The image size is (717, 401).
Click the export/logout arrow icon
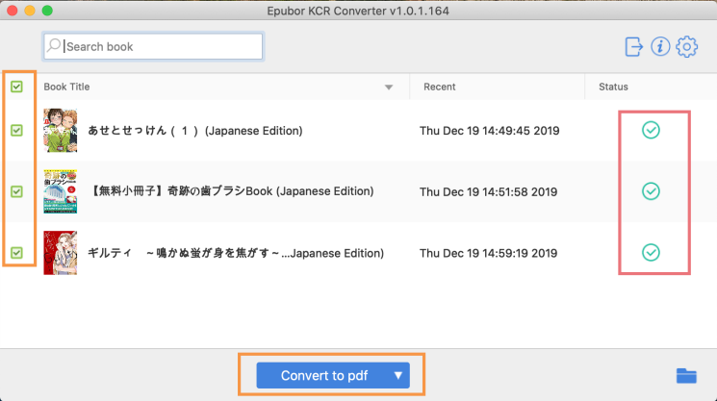click(634, 46)
